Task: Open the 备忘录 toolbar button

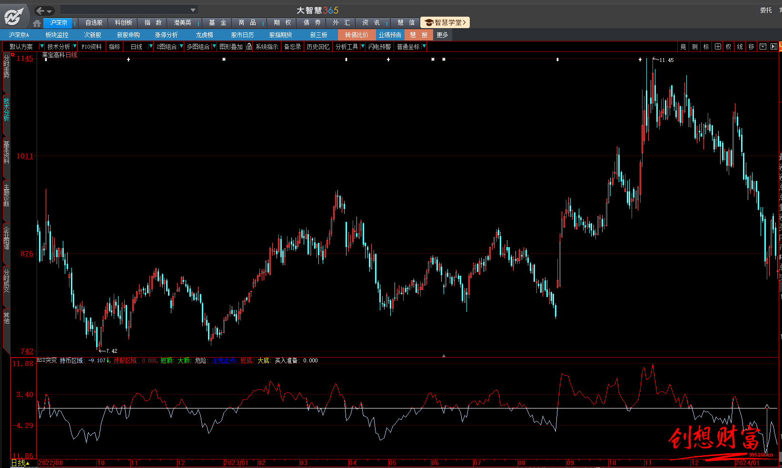Action: pos(292,47)
